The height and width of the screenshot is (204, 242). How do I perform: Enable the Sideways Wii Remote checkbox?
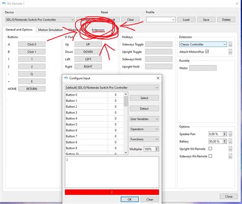tap(210, 156)
